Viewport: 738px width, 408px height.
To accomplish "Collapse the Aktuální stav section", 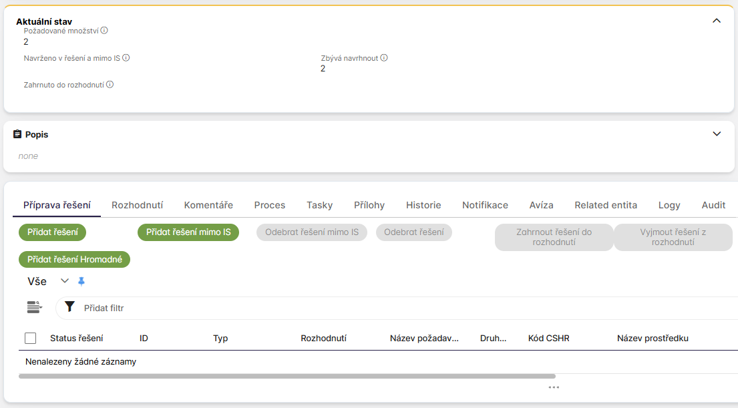I will click(x=717, y=21).
